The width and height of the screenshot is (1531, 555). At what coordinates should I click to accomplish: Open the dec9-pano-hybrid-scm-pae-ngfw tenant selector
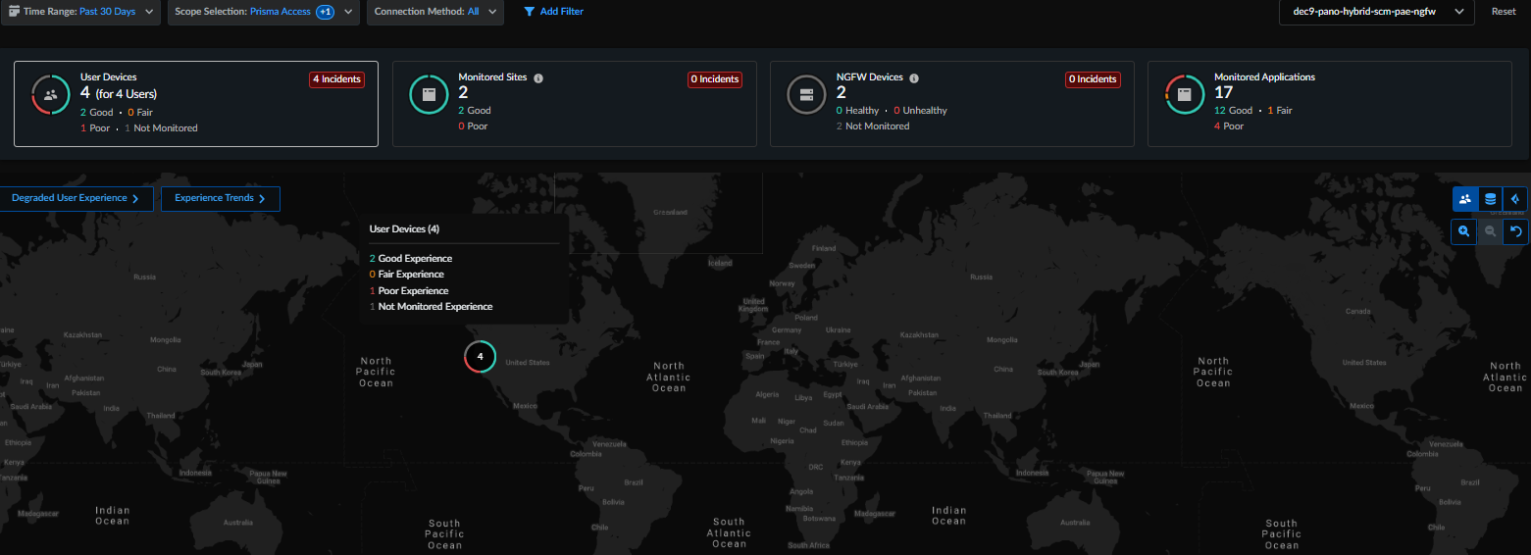[1376, 12]
